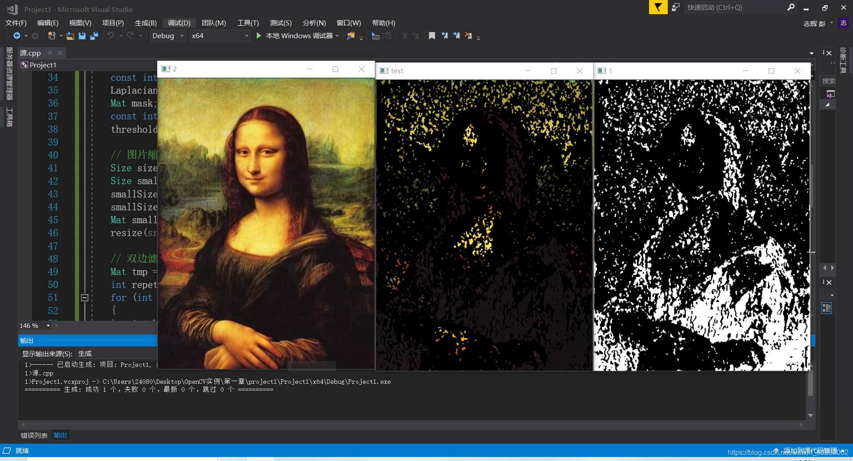Click the Find in Files toolbar icon
The width and height of the screenshot is (853, 461).
(351, 36)
